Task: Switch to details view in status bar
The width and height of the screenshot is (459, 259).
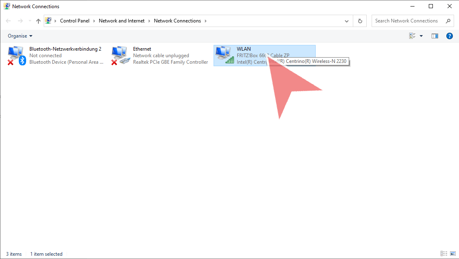Action: pyautogui.click(x=444, y=254)
